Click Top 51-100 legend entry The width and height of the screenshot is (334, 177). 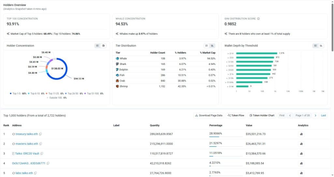pos(94,93)
